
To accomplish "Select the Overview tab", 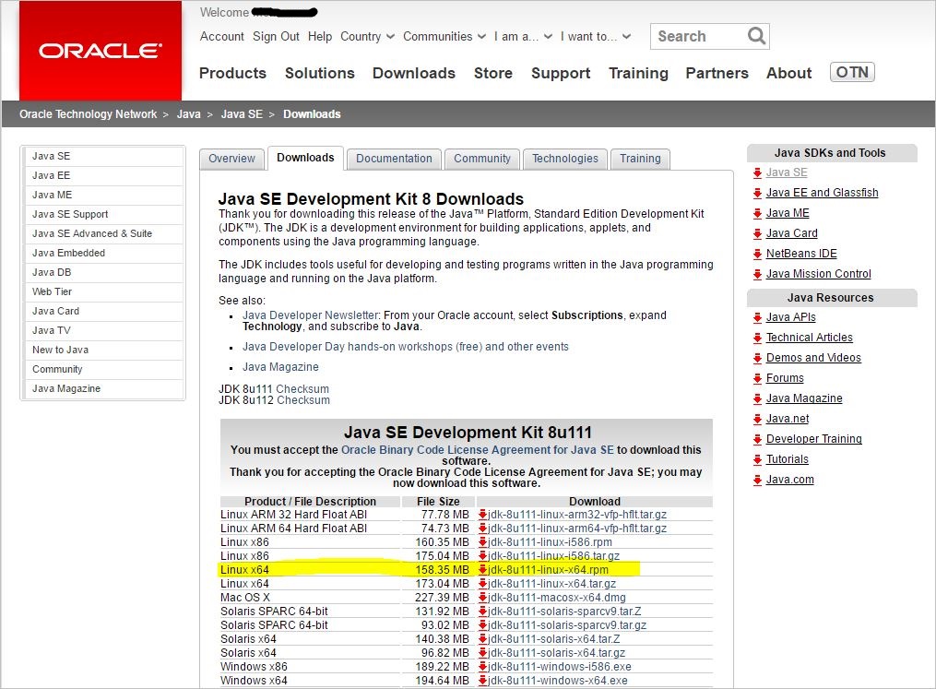I will 231,159.
